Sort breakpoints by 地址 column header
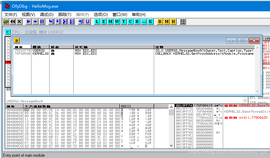Screen dimensions: 270x158 point(22,47)
